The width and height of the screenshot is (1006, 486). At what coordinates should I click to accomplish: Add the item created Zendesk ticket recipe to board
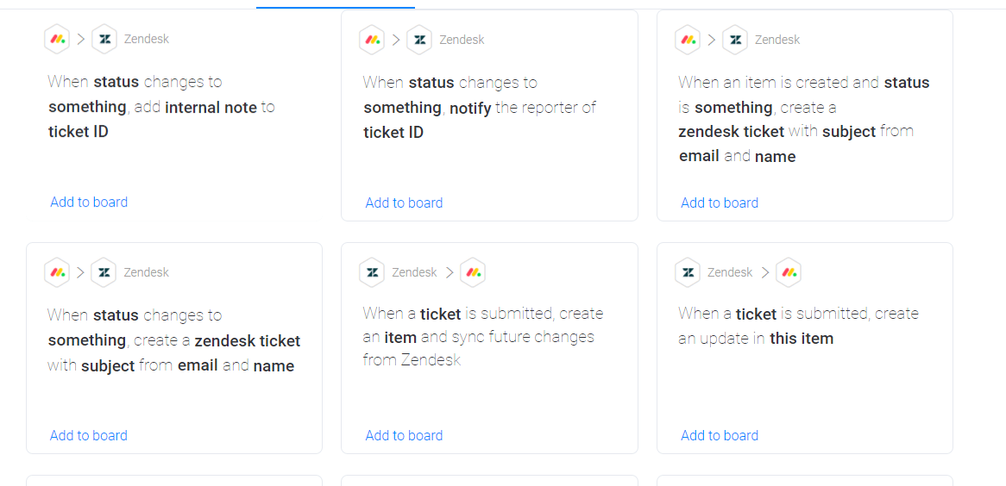720,202
